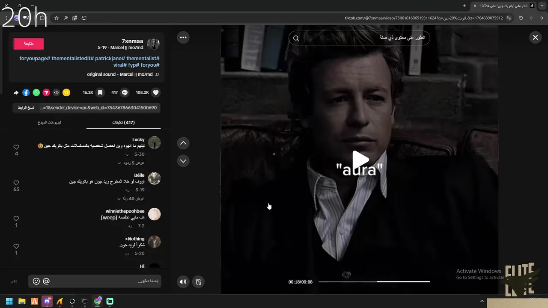Click the address bar with the tiktok.com URL
The width and height of the screenshot is (548, 308).
click(x=424, y=18)
